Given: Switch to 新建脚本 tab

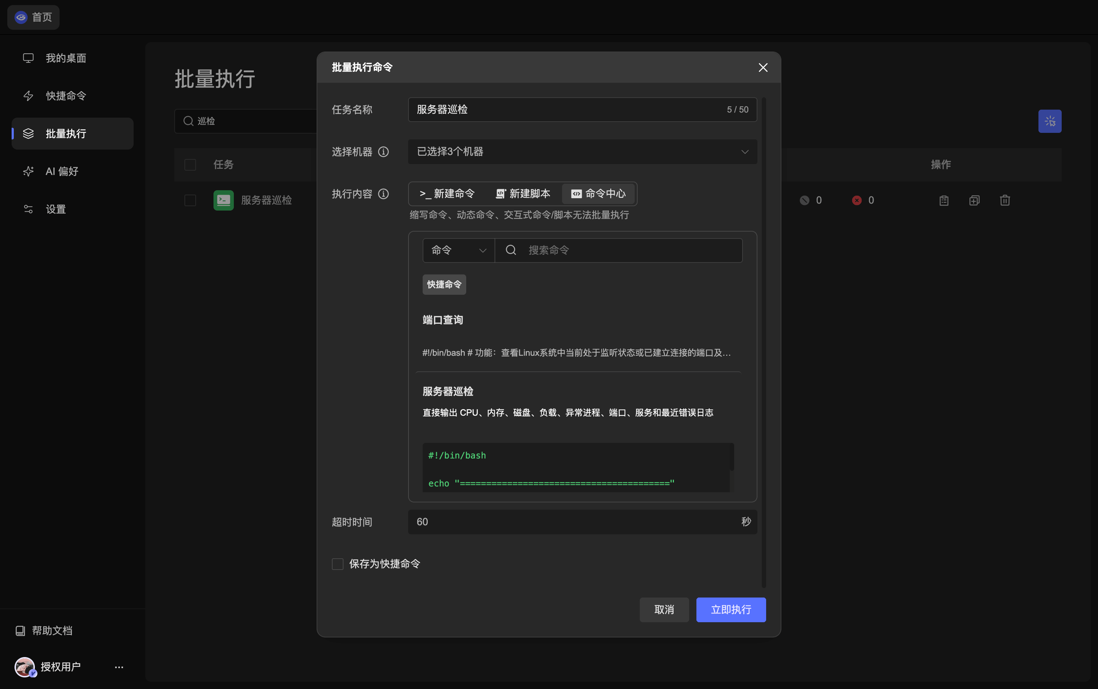Looking at the screenshot, I should 523,193.
